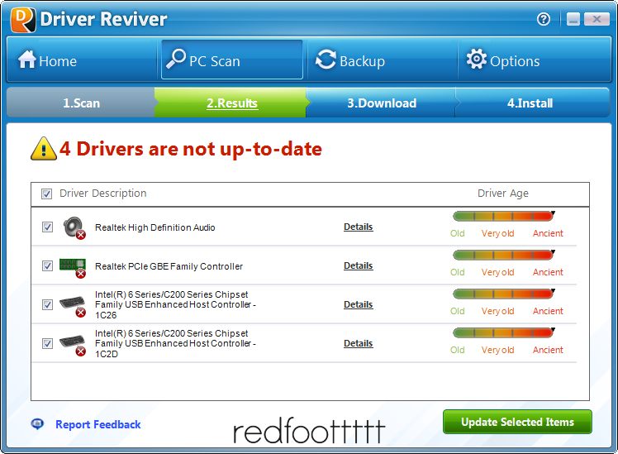Click the Intel USB Host Controller 1C2D name
Viewport: 618px width, 454px height.
pos(175,343)
